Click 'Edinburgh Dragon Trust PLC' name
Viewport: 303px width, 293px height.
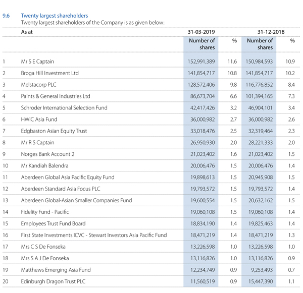tap(53, 281)
